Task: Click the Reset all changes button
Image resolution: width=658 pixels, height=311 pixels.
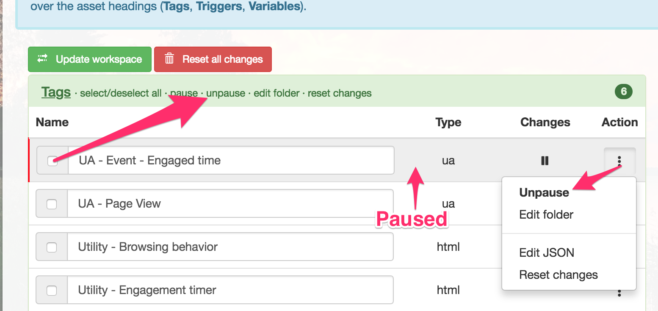Action: [213, 59]
